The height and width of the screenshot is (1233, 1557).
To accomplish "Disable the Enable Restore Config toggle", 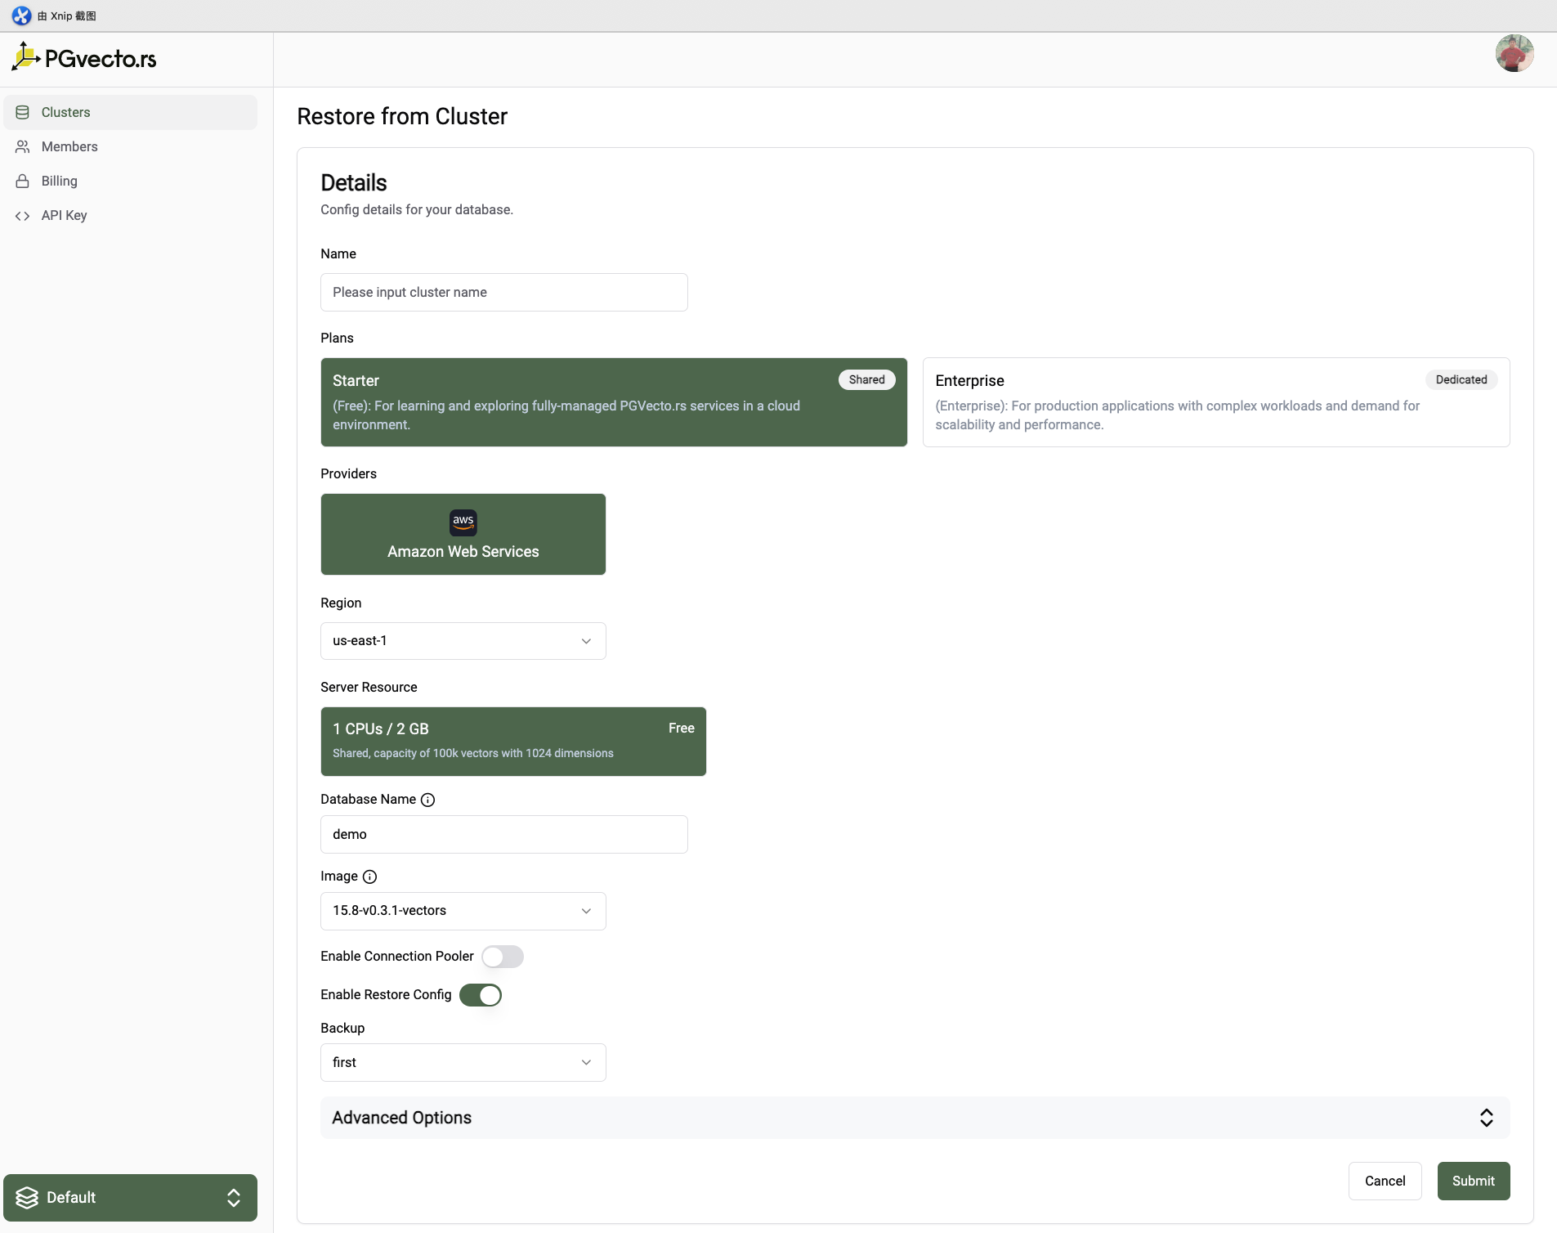I will (480, 995).
